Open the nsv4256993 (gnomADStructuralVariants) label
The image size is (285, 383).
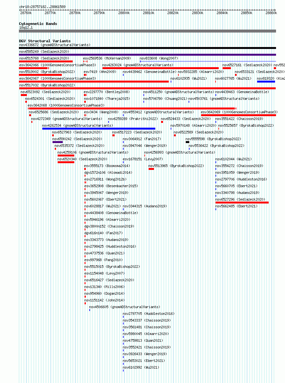[180, 152]
